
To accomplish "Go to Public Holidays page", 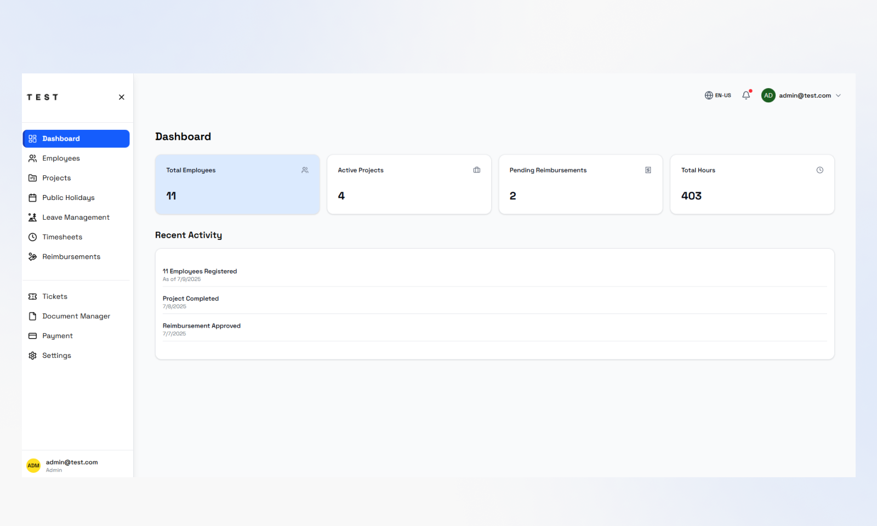I will coord(68,198).
